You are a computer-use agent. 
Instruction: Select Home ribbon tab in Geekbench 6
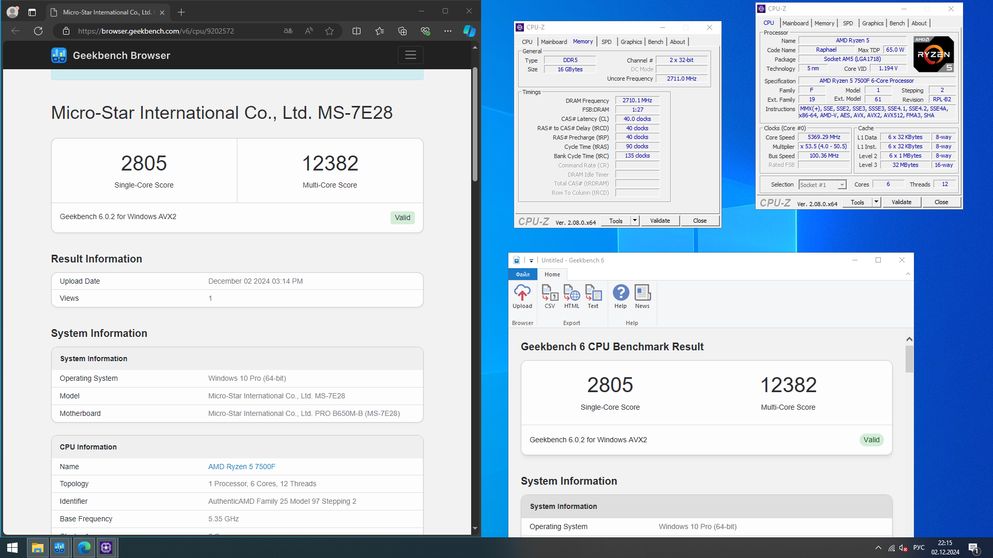tap(552, 274)
